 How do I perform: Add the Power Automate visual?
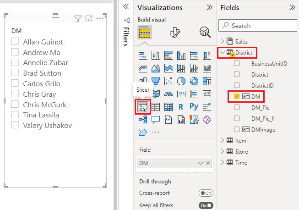click(x=143, y=132)
